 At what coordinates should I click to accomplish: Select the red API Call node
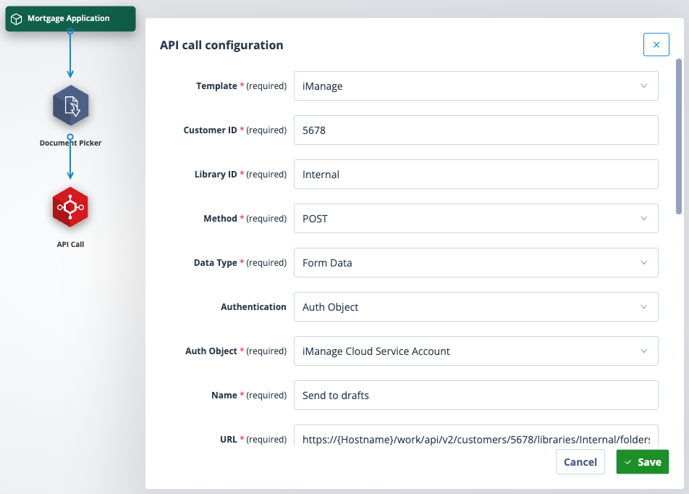point(70,207)
